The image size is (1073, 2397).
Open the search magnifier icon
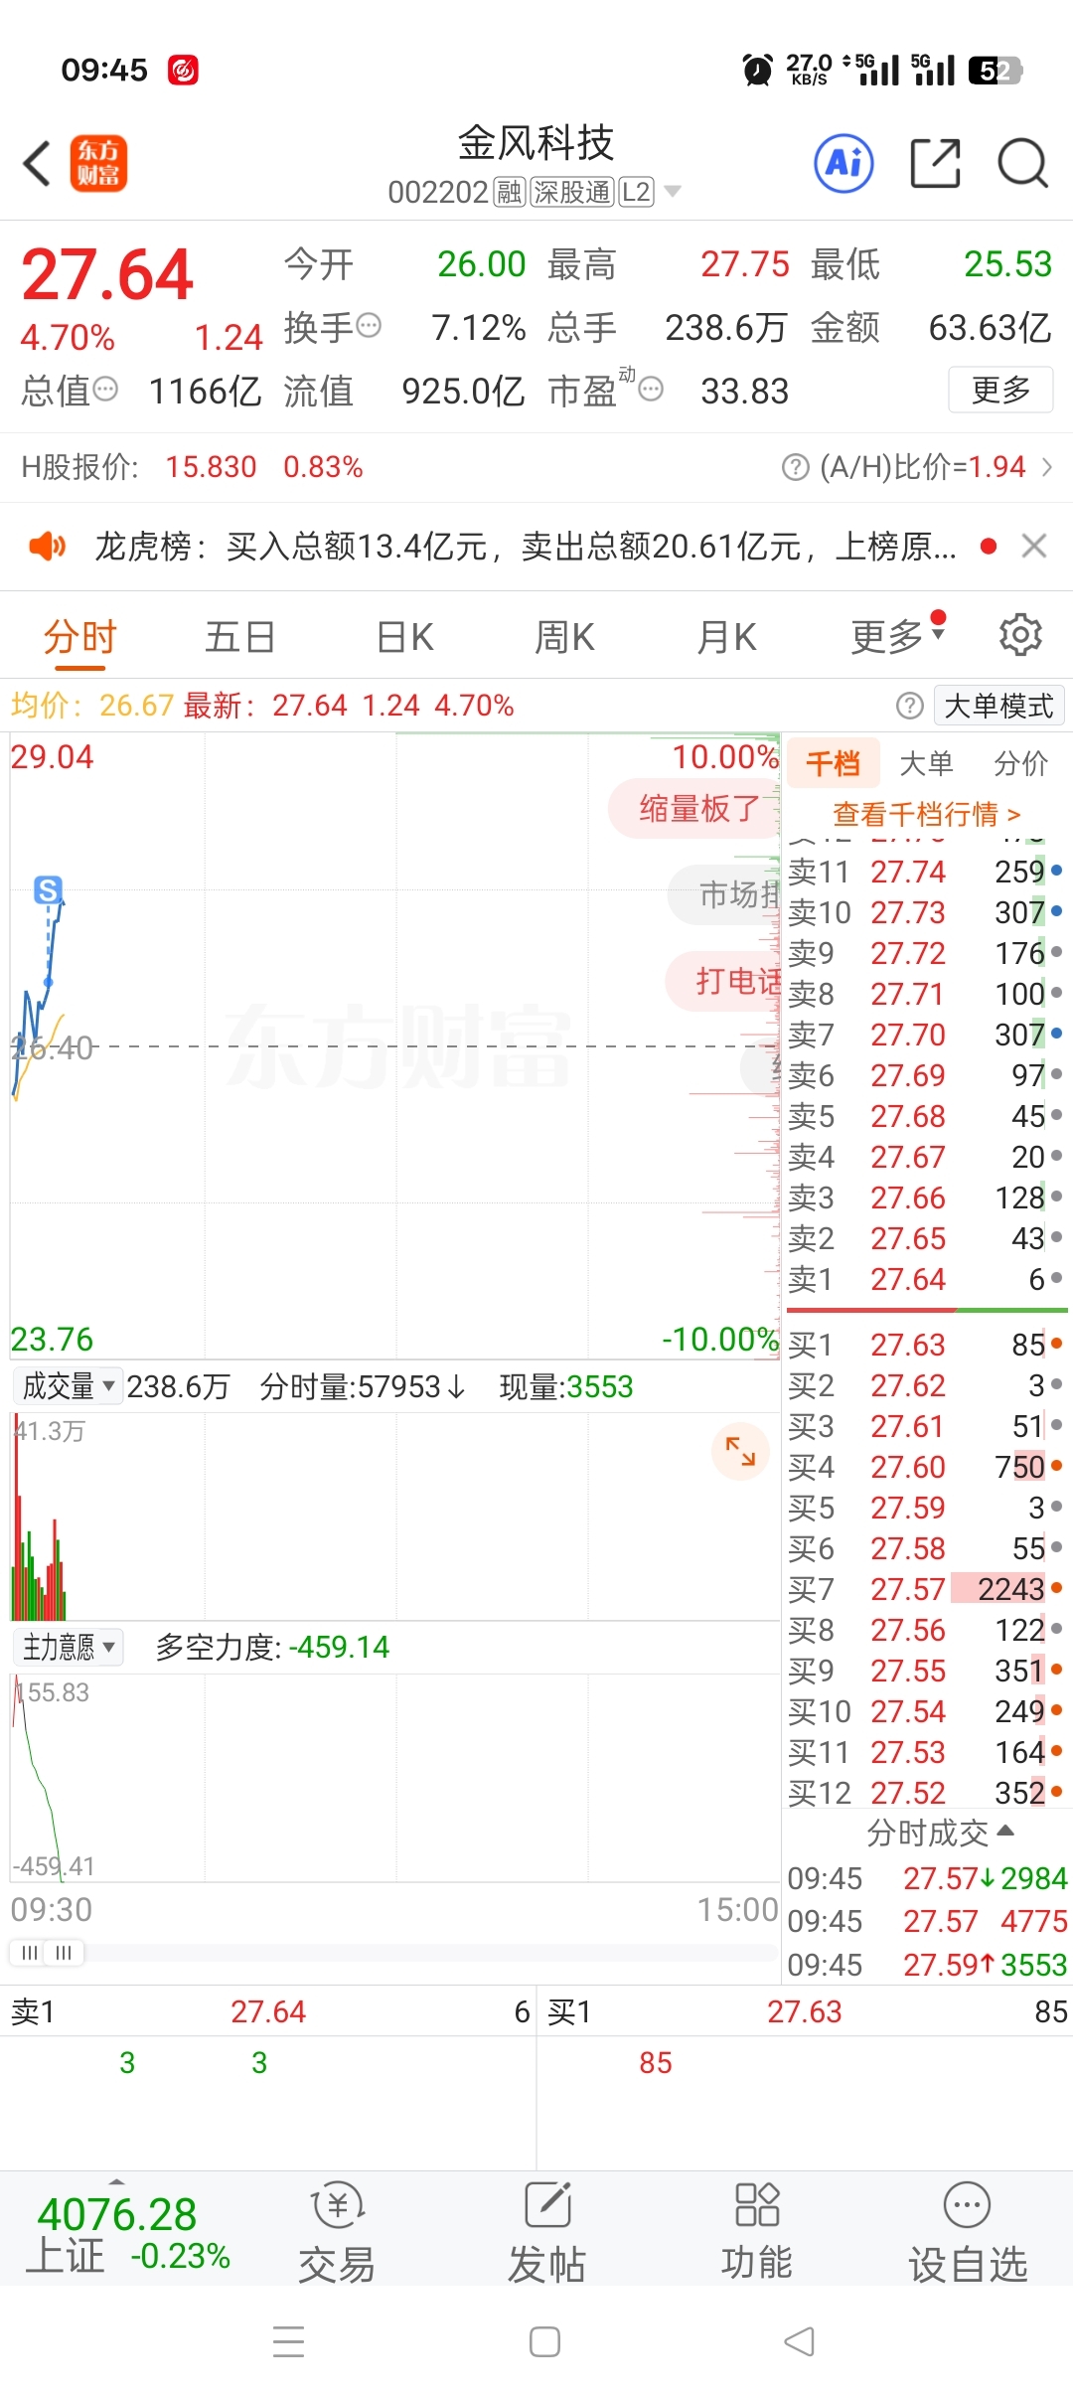tap(1022, 163)
